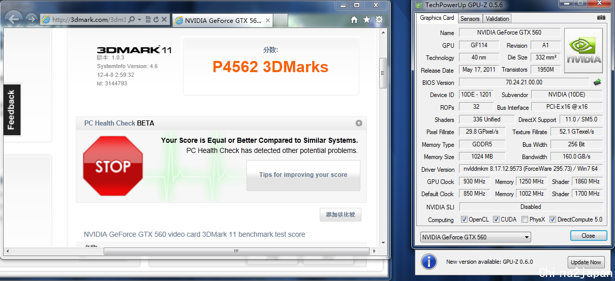This screenshot has height=281, width=615.
Task: Click the NVIDIA logo in GPU-Z
Action: 583,50
